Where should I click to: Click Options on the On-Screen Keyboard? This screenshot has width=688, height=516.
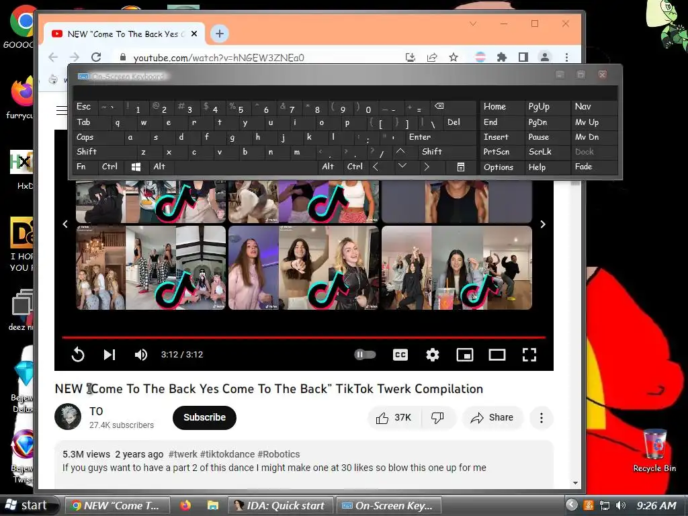click(503, 167)
